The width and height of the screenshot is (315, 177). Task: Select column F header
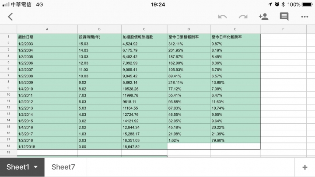coord(283,29)
